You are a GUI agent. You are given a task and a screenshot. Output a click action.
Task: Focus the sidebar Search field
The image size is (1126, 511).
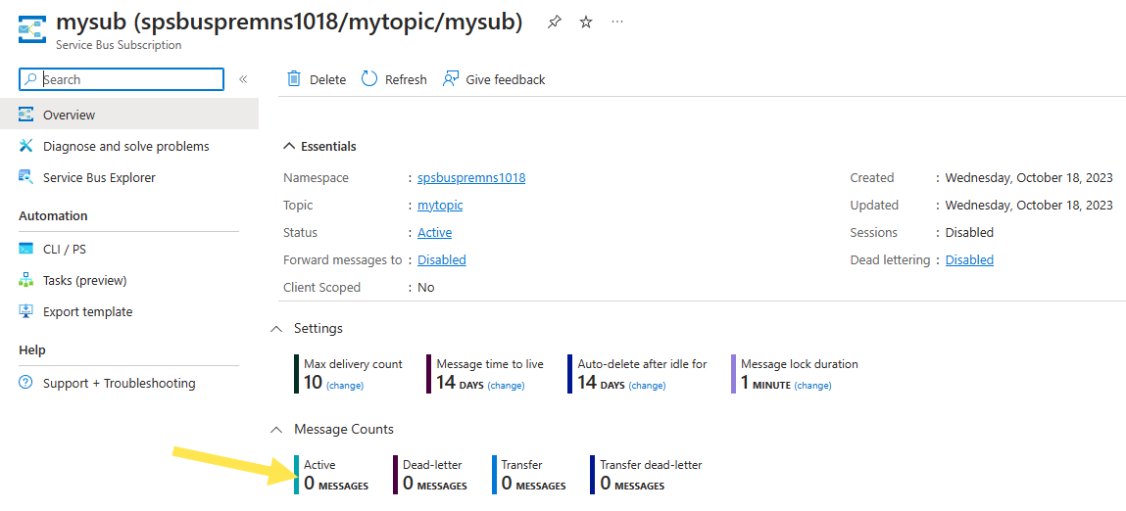pos(122,79)
